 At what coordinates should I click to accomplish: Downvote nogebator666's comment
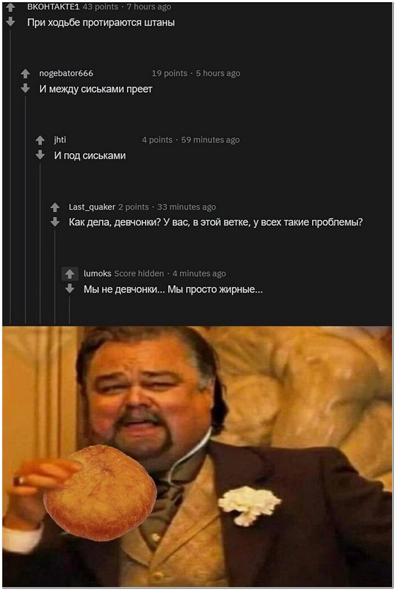[x=25, y=88]
